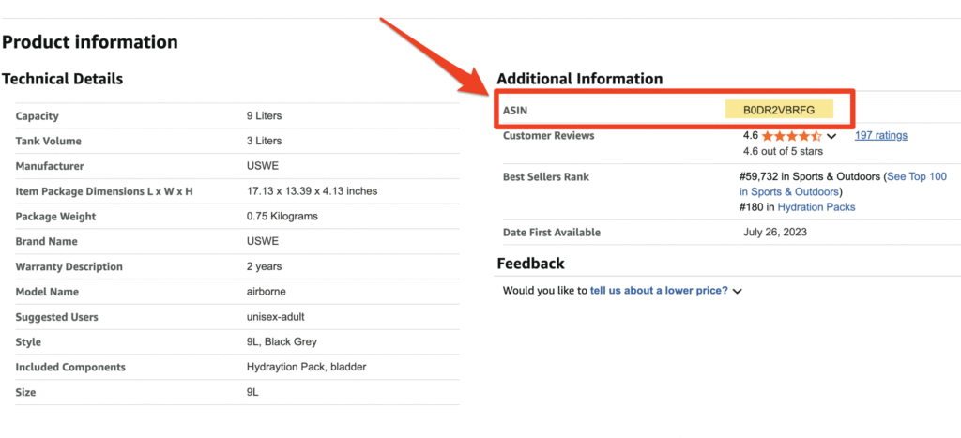The height and width of the screenshot is (438, 961).
Task: Click the 4.6 rating number
Action: click(751, 136)
